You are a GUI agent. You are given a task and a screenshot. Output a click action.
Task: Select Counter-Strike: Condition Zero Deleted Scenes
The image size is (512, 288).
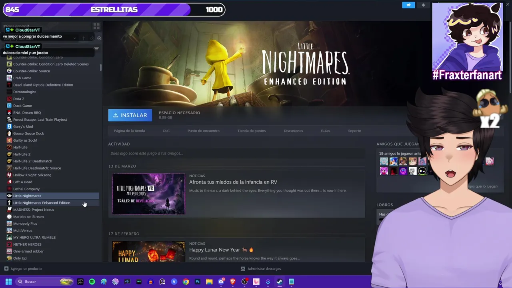pyautogui.click(x=51, y=64)
